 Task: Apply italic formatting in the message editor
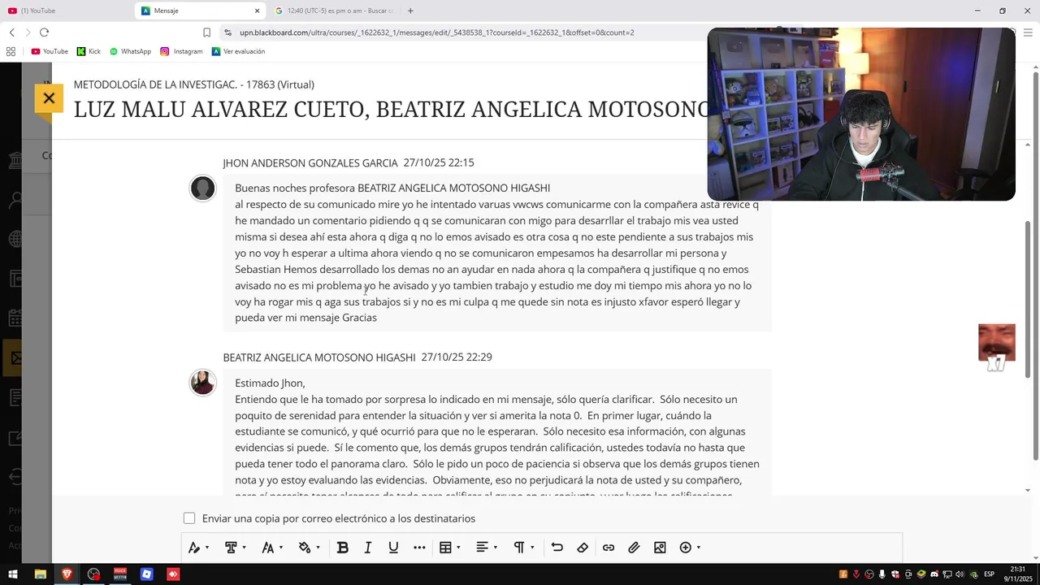coord(368,548)
